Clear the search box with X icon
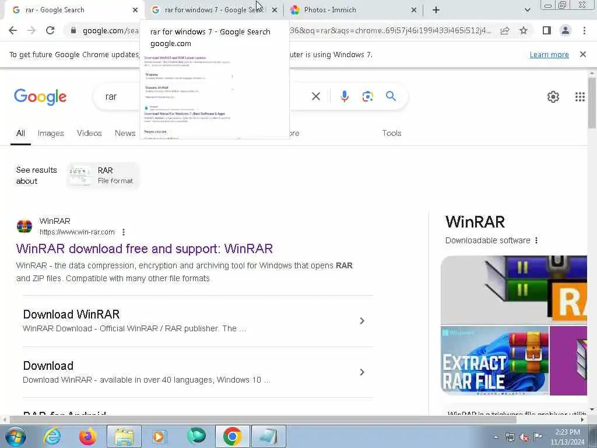The image size is (597, 448). tap(315, 96)
